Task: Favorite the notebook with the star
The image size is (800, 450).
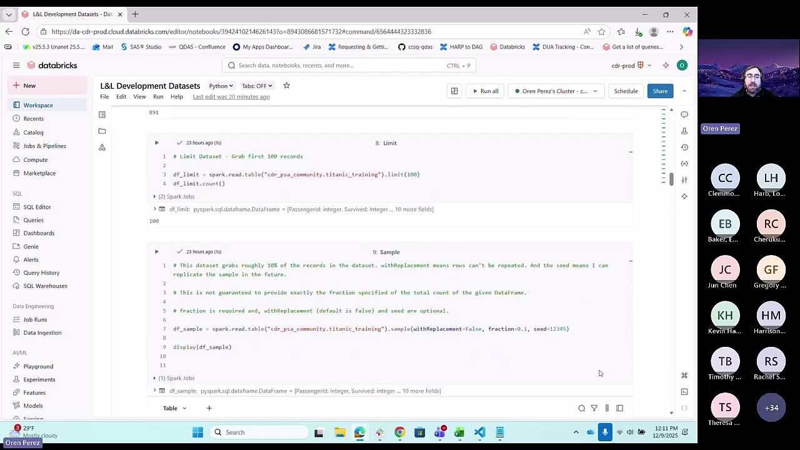Action: (286, 86)
